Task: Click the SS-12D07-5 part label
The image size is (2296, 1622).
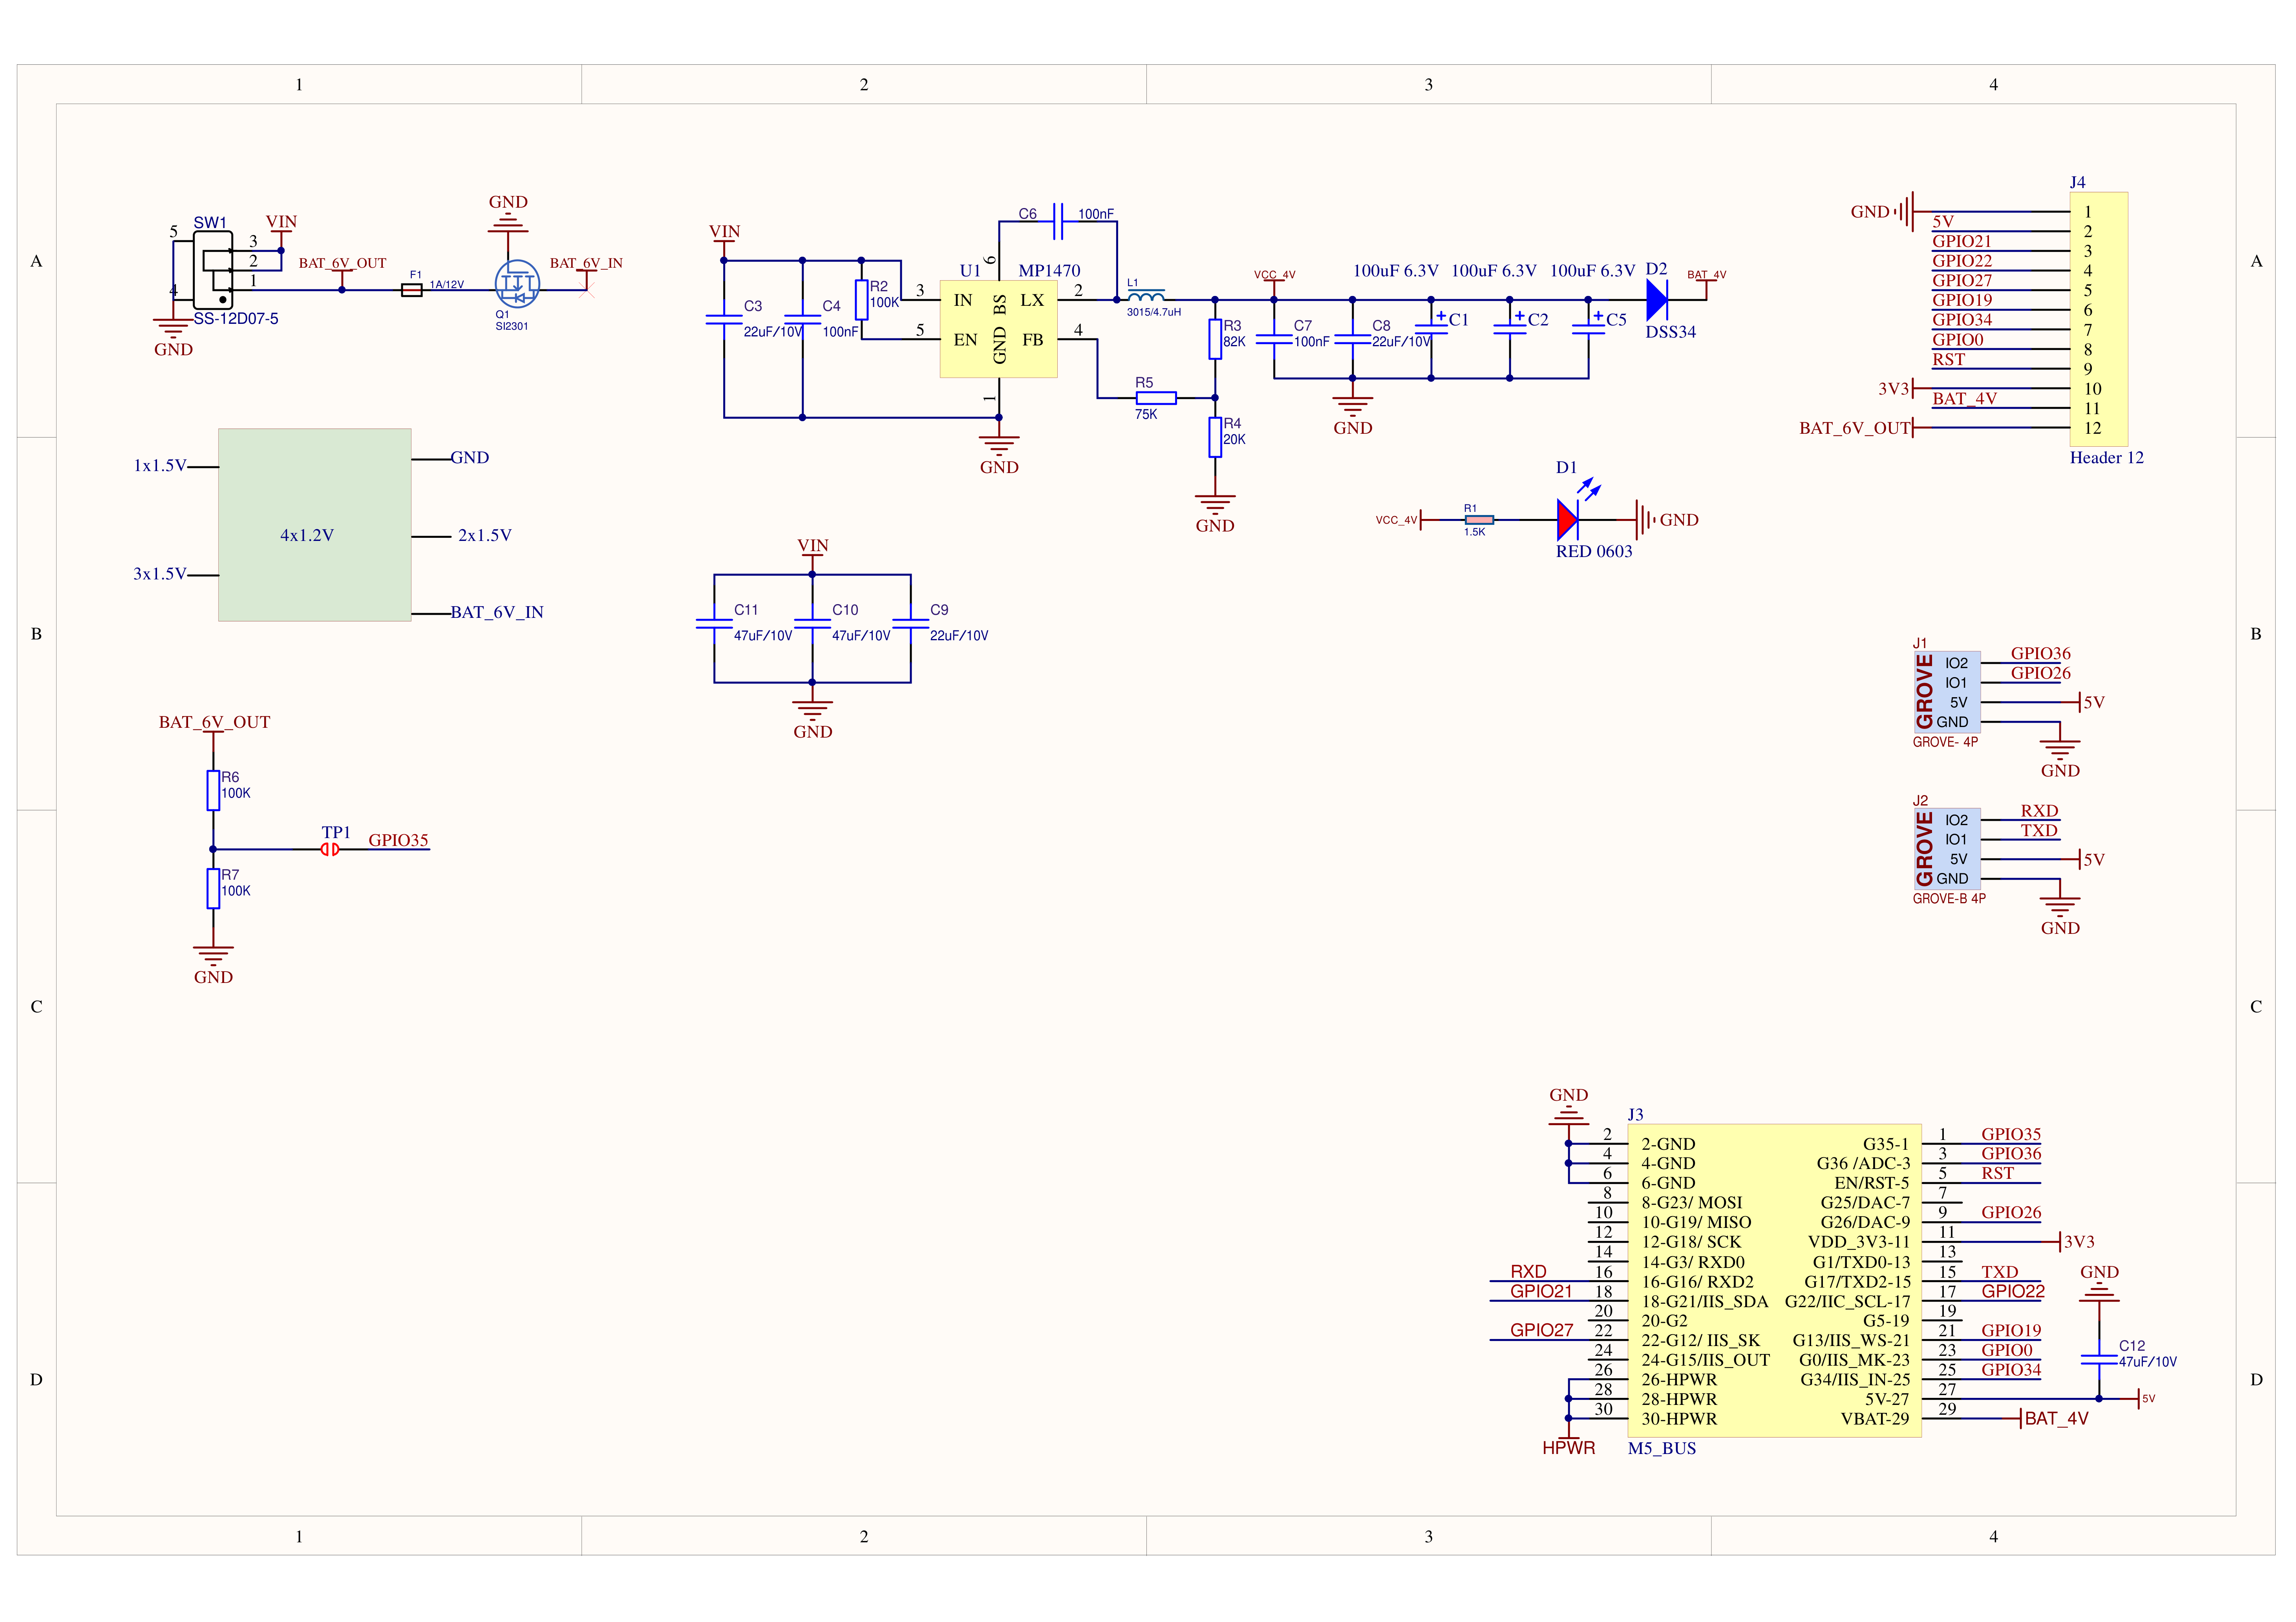Action: click(236, 319)
